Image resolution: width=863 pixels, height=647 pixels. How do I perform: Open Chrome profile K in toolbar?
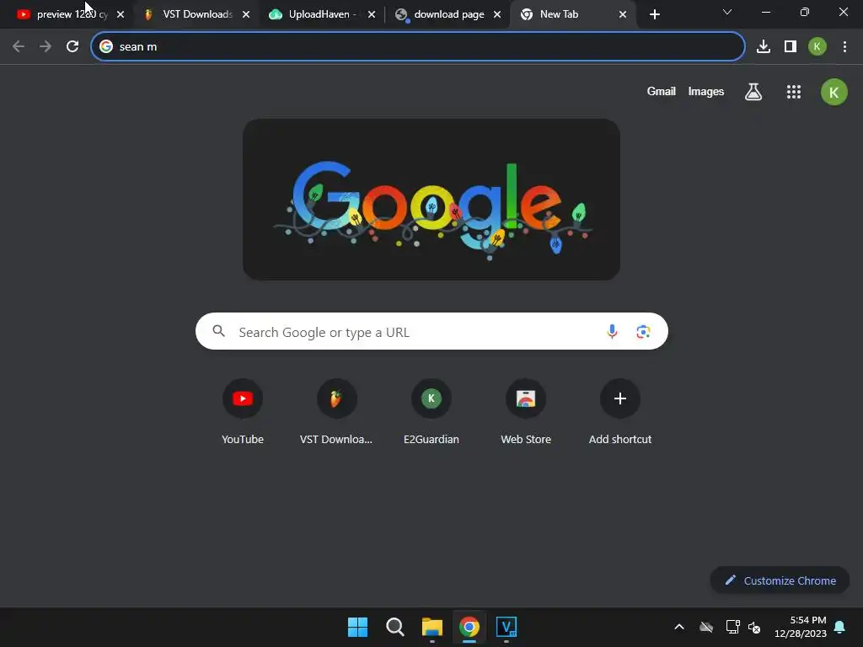tap(817, 47)
